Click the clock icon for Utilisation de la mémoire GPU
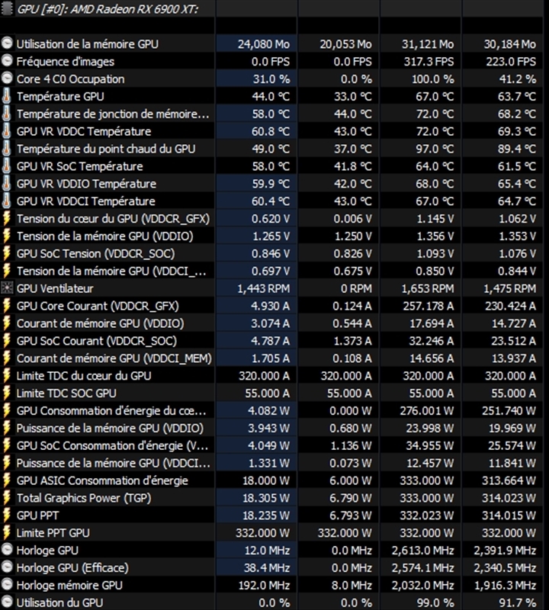 click(x=7, y=43)
